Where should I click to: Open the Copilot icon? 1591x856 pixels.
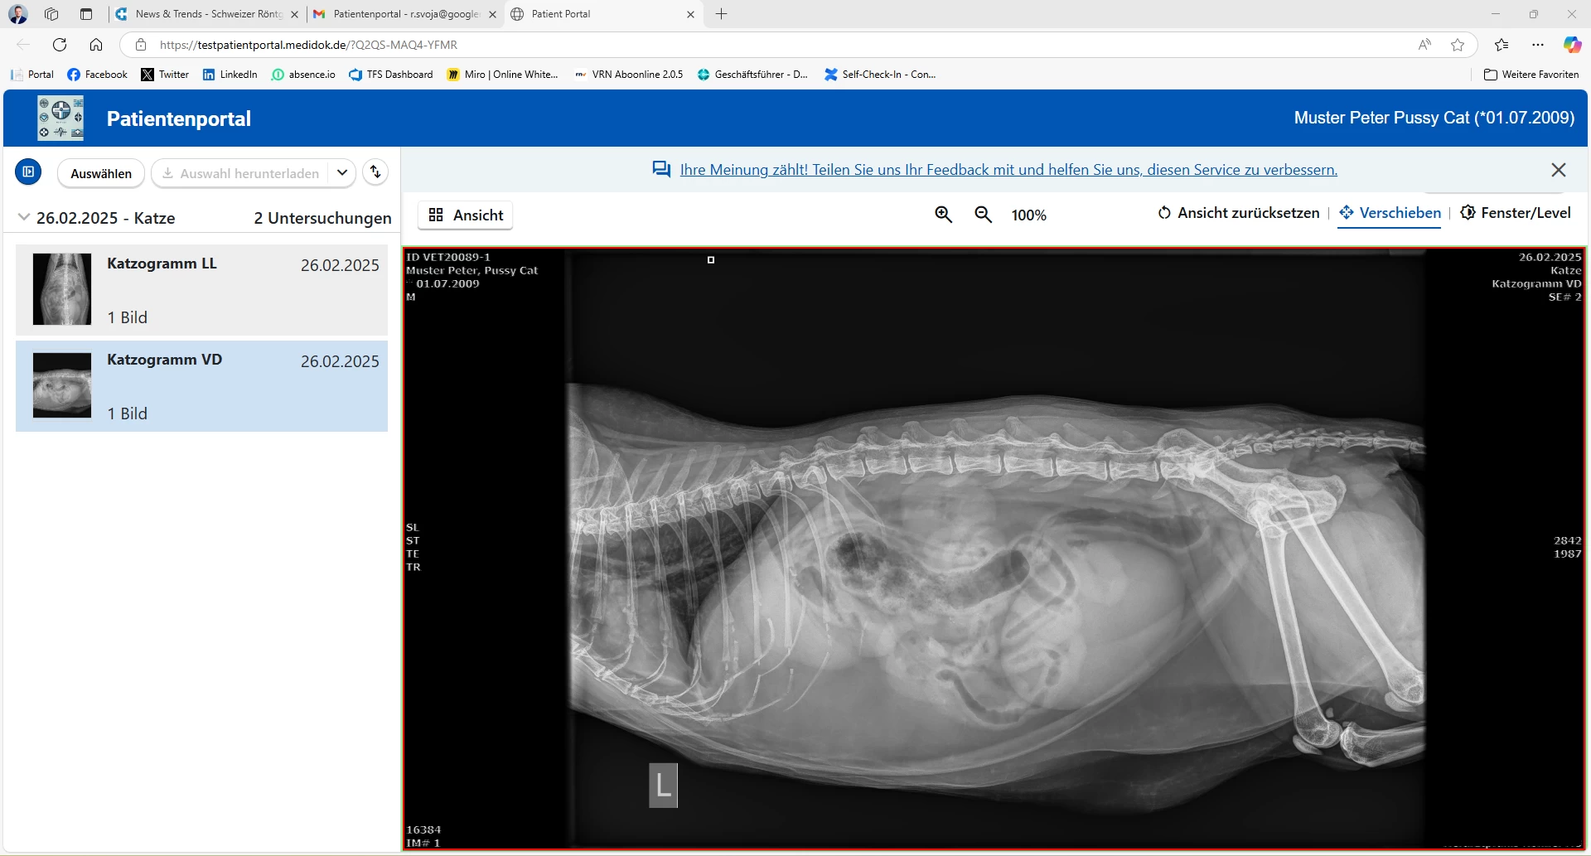coord(1572,45)
